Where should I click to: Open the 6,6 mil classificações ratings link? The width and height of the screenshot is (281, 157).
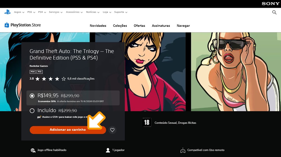(x=81, y=79)
